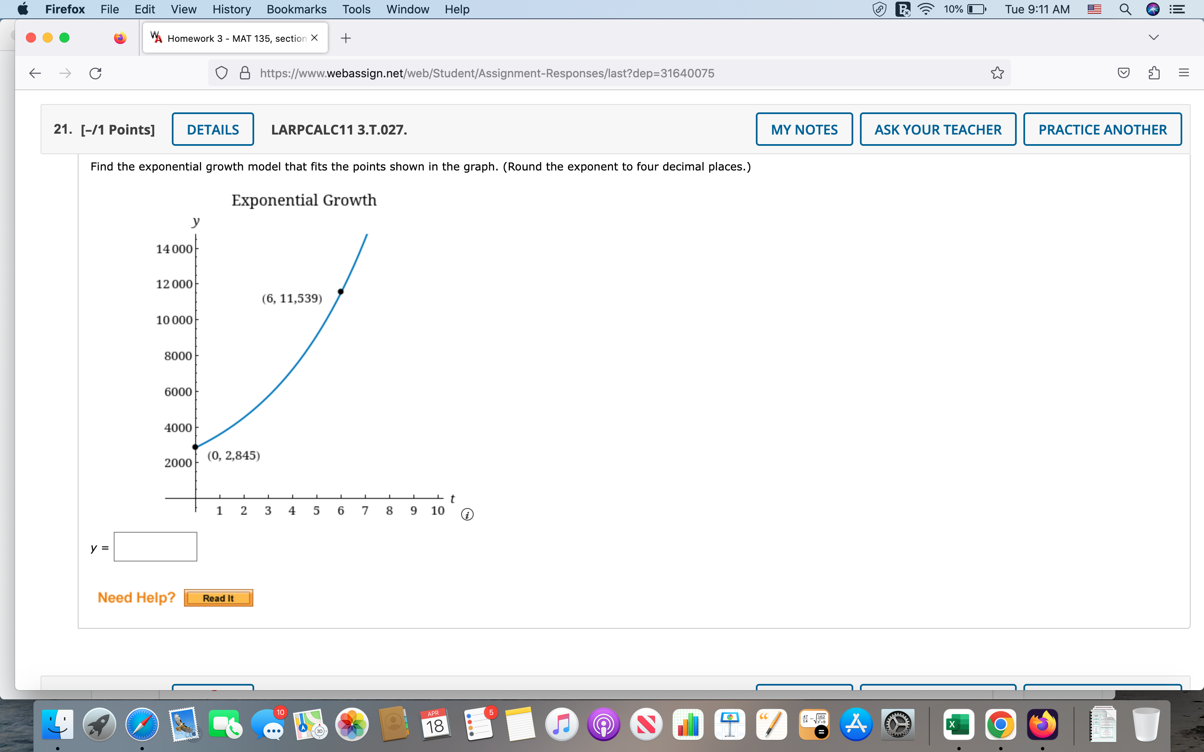Save the page to Pocket
This screenshot has height=752, width=1204.
point(1123,73)
